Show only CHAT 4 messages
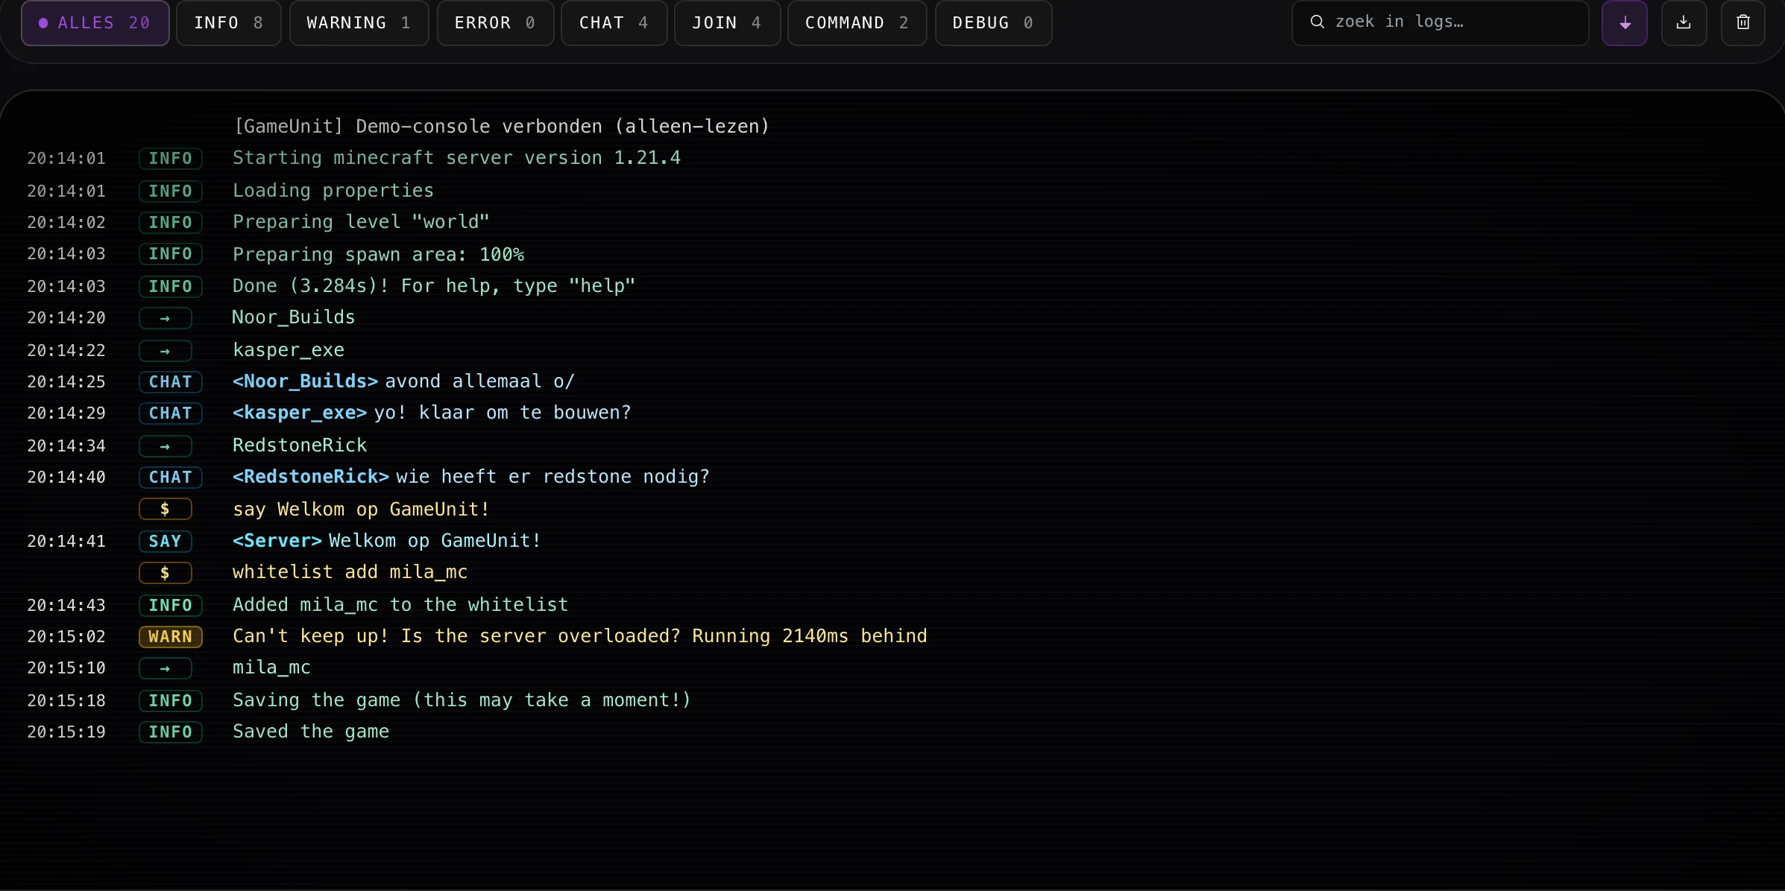The height and width of the screenshot is (891, 1785). pyautogui.click(x=614, y=23)
